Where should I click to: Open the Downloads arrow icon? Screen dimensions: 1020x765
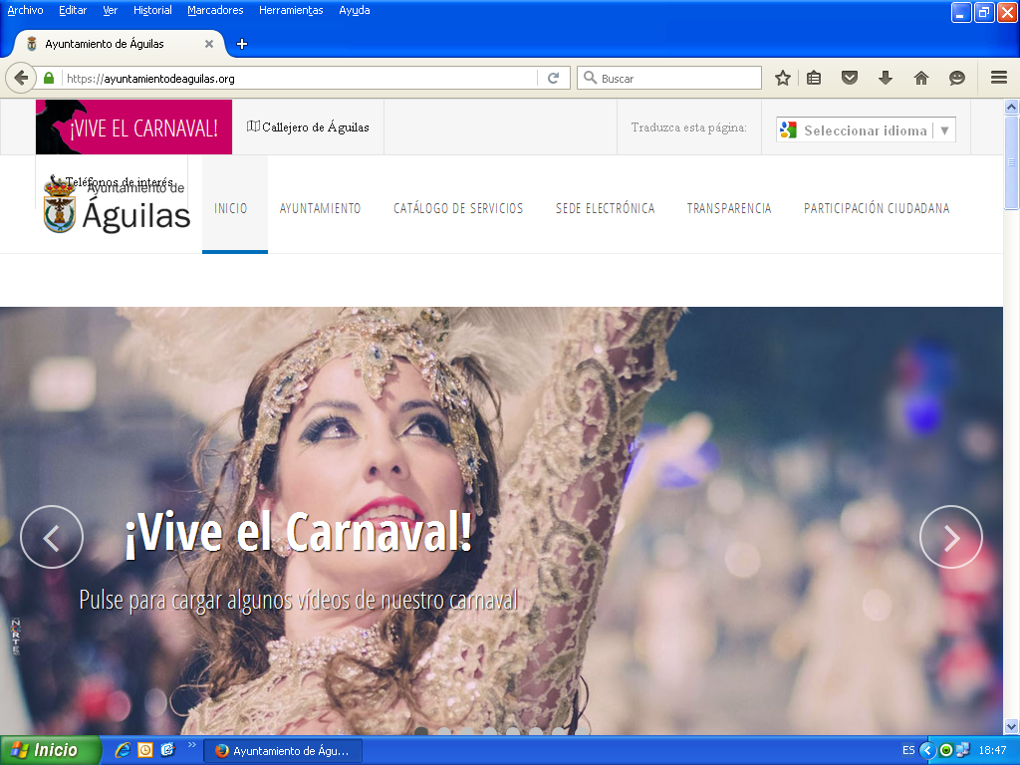click(887, 77)
